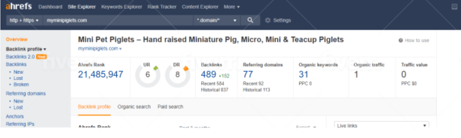The height and width of the screenshot is (138, 461).
Task: Click the Historical 113 referring domains text
Action: (x=256, y=90)
